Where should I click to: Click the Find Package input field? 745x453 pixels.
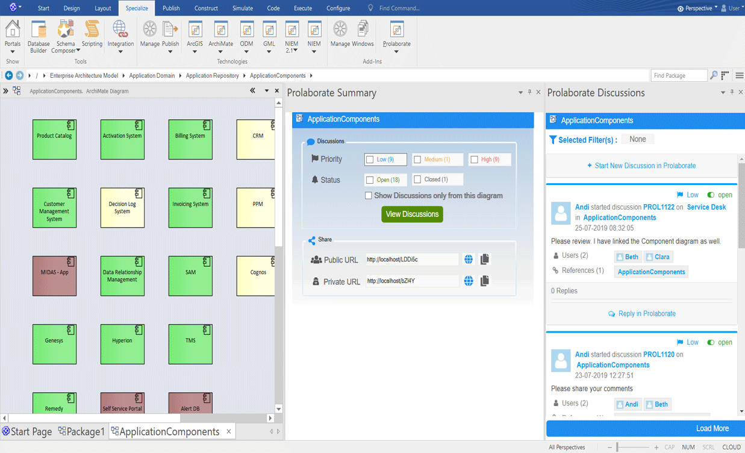(679, 75)
